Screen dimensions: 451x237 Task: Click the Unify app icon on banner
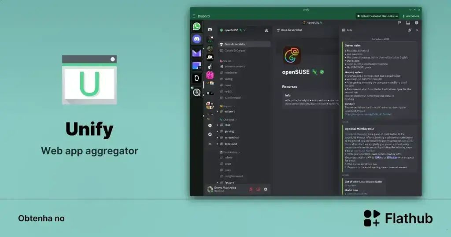(x=89, y=80)
